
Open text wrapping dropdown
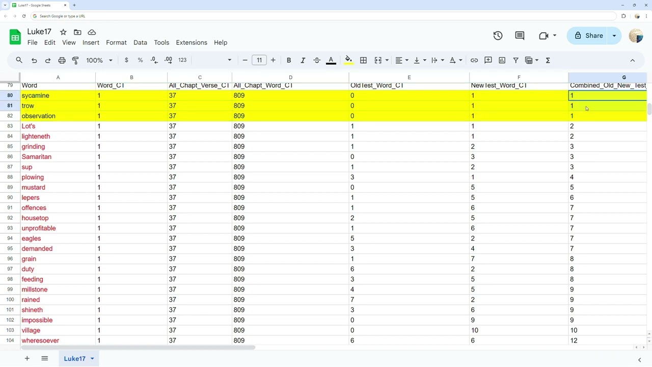(x=438, y=60)
